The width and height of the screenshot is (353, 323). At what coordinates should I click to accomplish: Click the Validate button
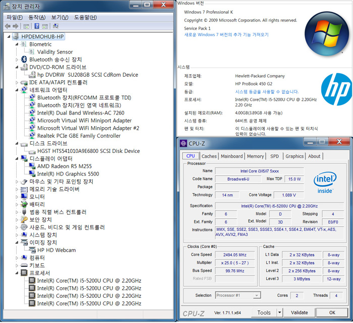[299, 312]
